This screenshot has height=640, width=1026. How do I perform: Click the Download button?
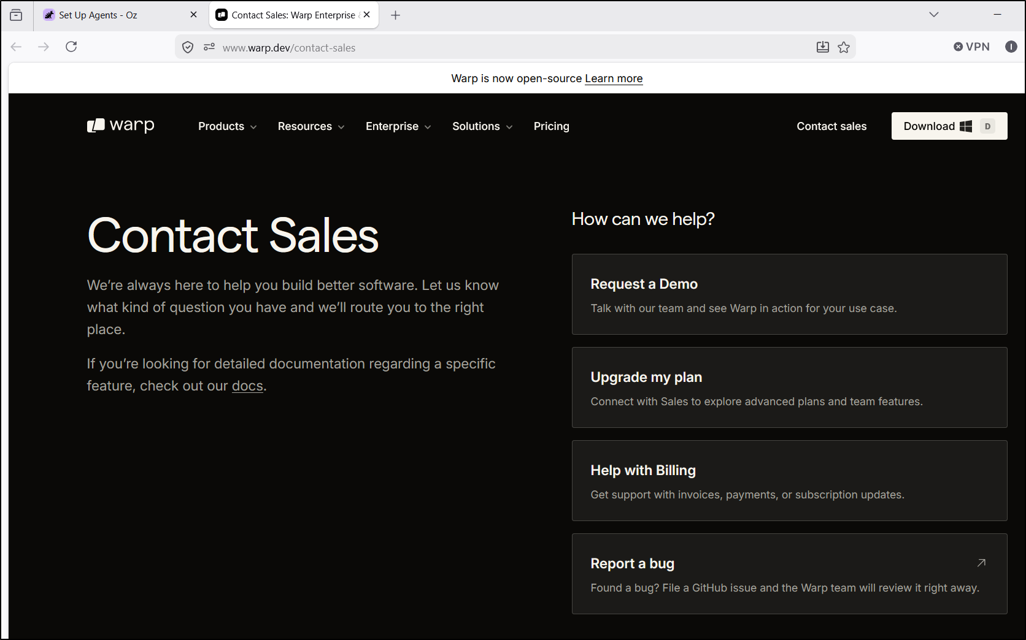(949, 126)
